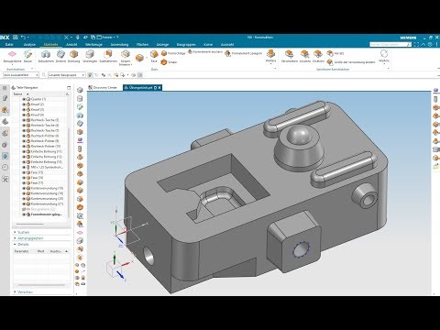
Task: Click the Fase (chamfer) tool
Action: pyautogui.click(x=154, y=57)
